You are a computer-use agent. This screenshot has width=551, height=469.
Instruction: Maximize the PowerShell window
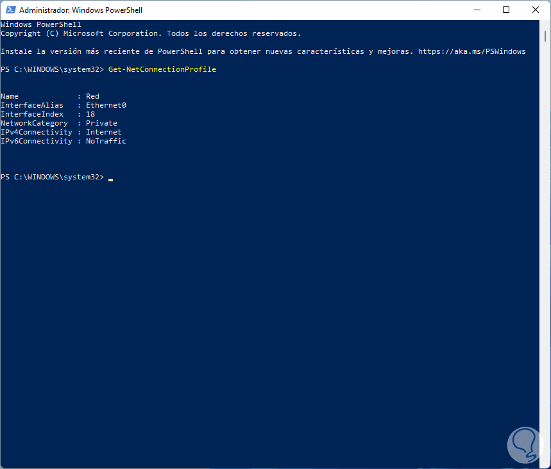tap(506, 10)
